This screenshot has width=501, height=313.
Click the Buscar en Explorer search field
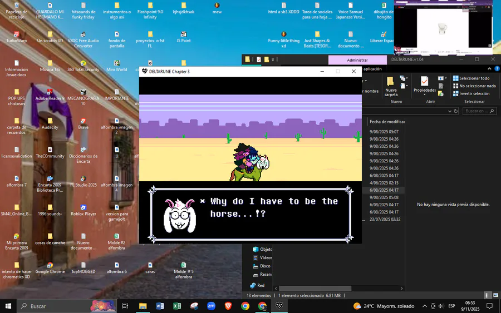point(480,111)
